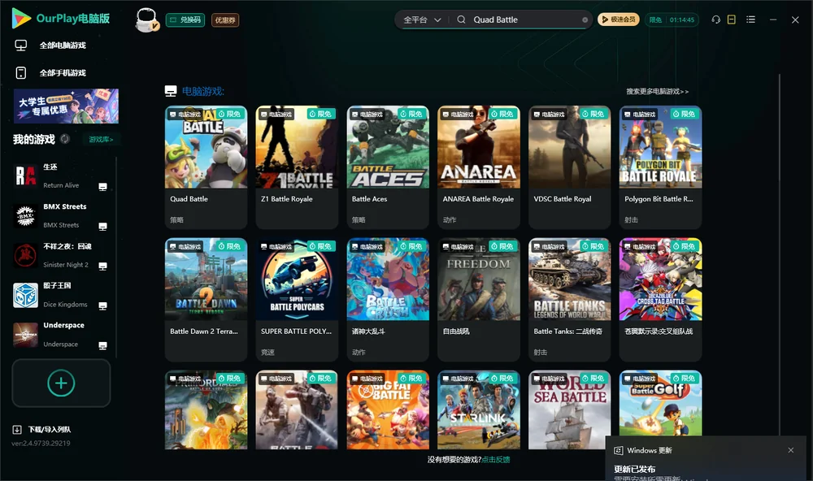Open the VDSC Battle Royal card
The image size is (813, 481).
(x=569, y=167)
